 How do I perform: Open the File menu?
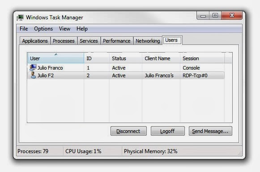[x=24, y=29]
